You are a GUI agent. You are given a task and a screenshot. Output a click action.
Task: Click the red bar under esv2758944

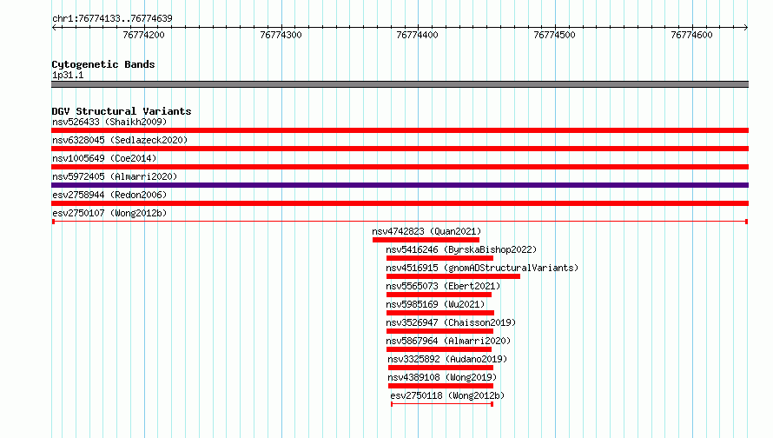(x=400, y=203)
